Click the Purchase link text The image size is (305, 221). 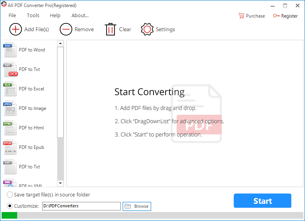coord(255,16)
